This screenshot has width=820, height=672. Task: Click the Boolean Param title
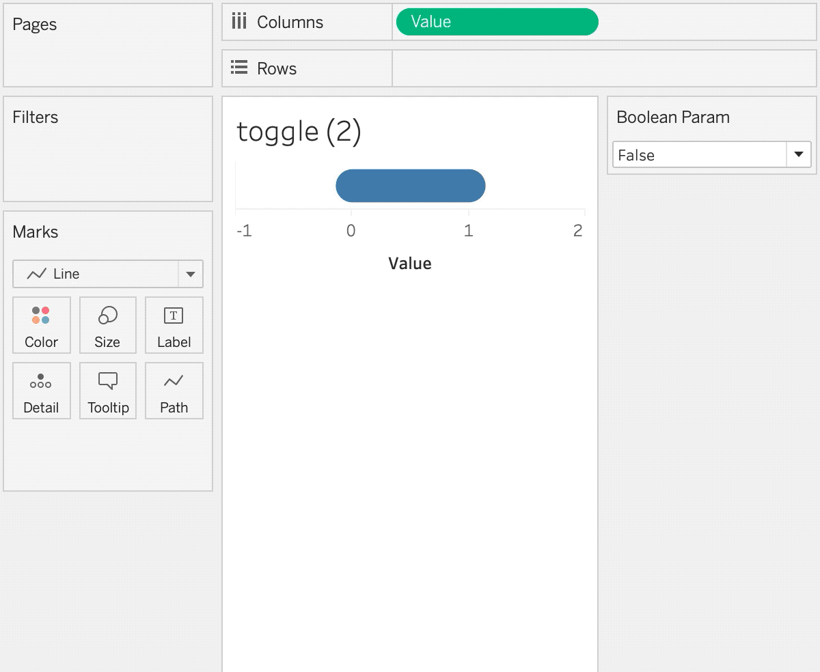tap(673, 117)
